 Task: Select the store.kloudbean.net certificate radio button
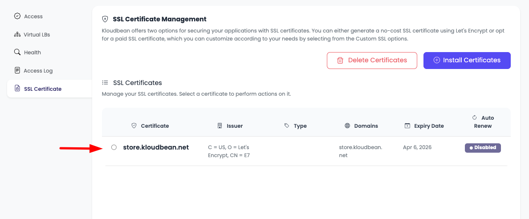pyautogui.click(x=114, y=147)
